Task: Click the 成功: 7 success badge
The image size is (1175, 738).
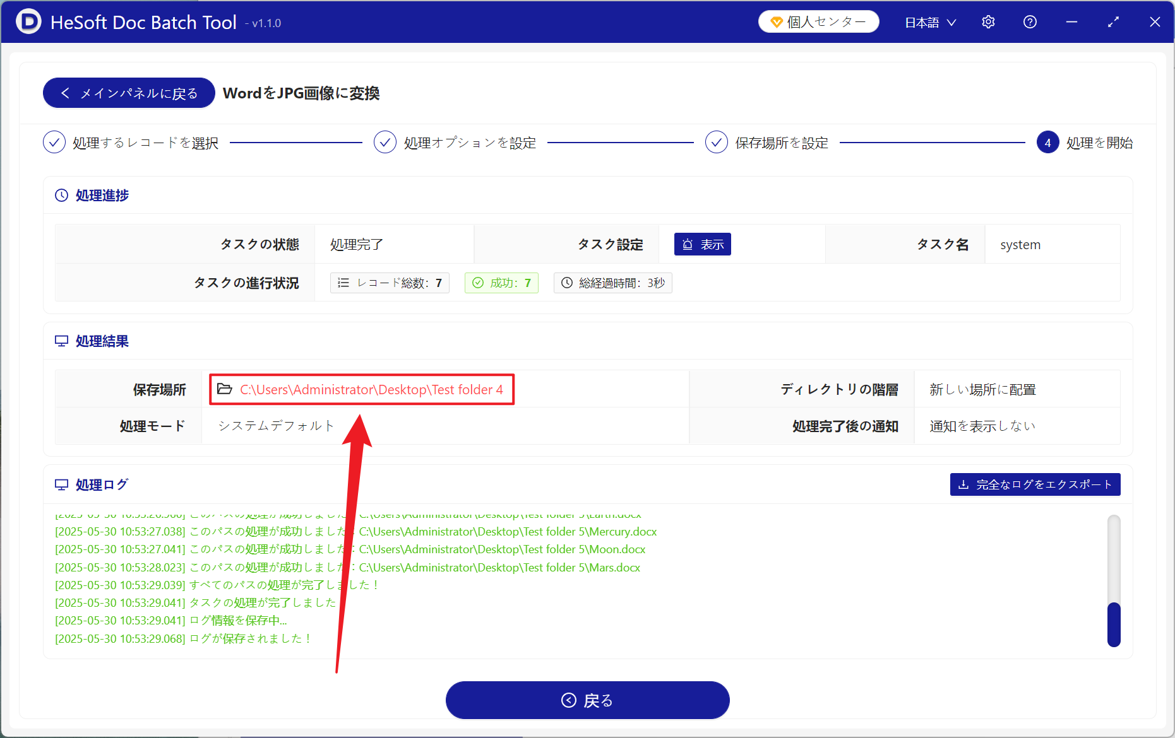Action: pyautogui.click(x=501, y=283)
